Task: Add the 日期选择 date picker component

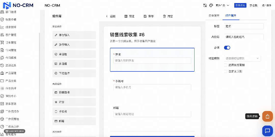Action: [74, 92]
